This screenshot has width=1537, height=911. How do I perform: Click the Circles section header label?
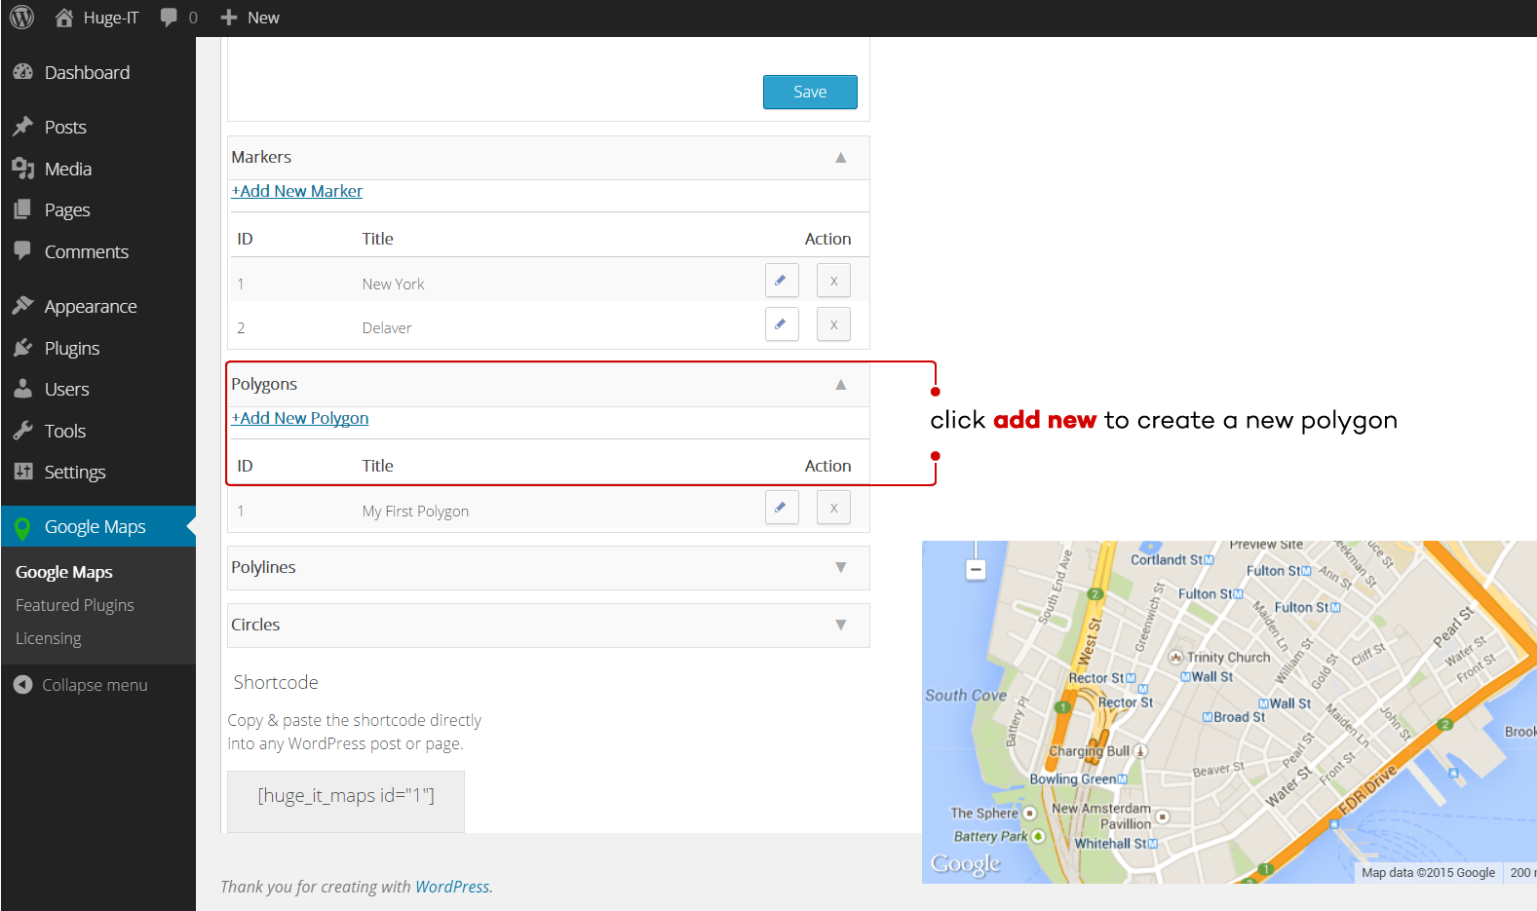255,625
